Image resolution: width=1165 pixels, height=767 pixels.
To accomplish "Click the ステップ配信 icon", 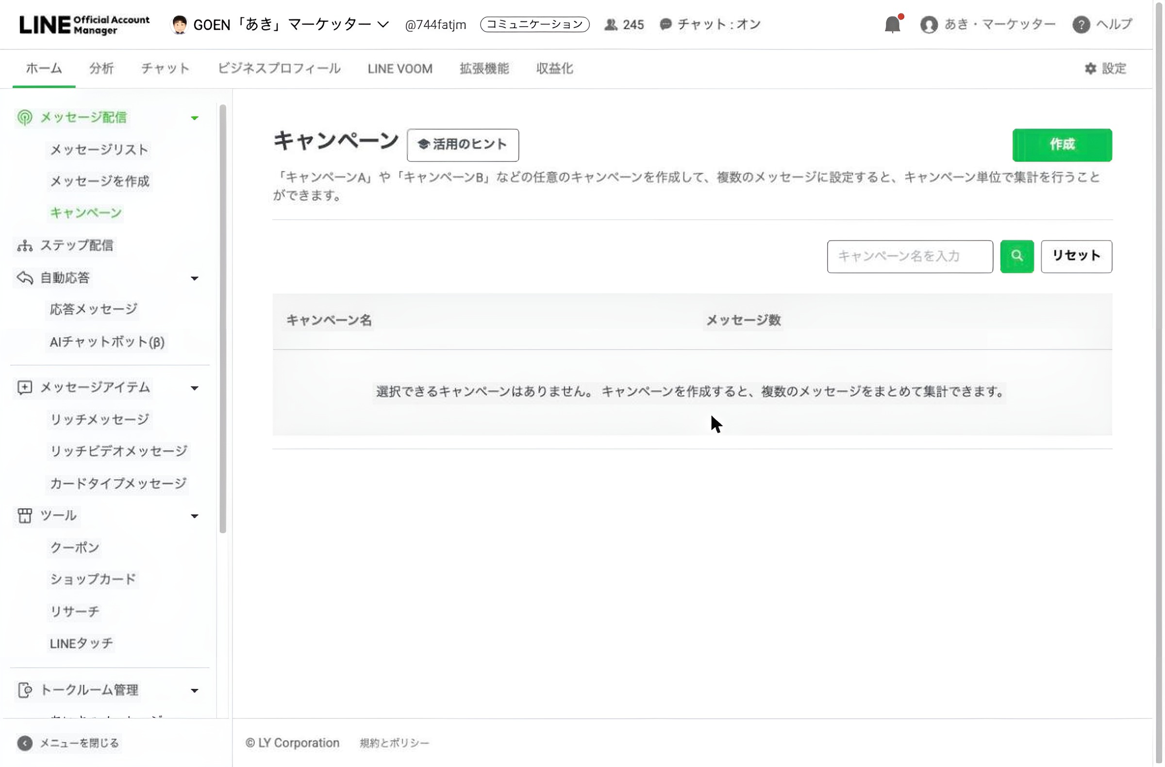I will (x=24, y=245).
